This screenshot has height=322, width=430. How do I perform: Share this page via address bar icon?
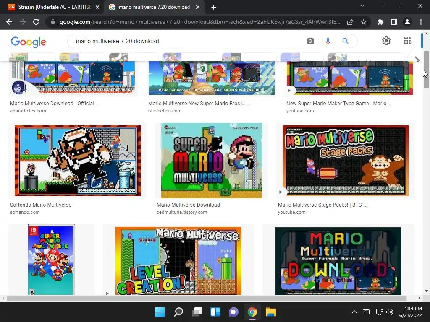click(x=350, y=22)
